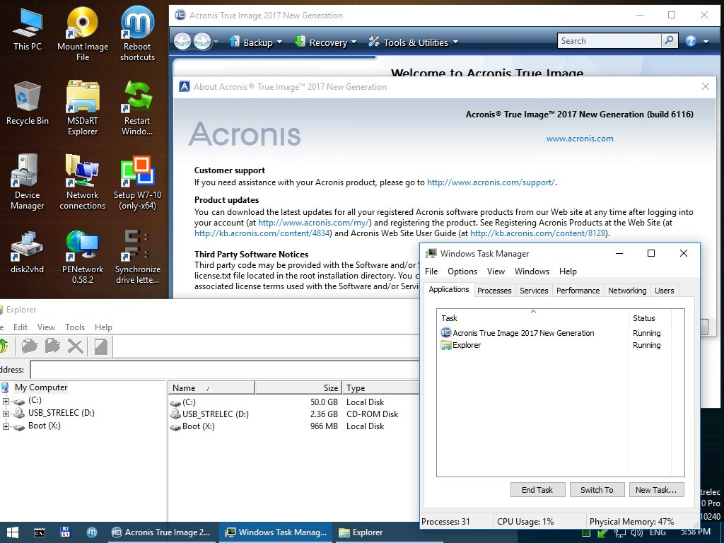Image resolution: width=724 pixels, height=543 pixels.
Task: Expand the USB_STRELEC (D:) tree node
Action: pyautogui.click(x=6, y=413)
